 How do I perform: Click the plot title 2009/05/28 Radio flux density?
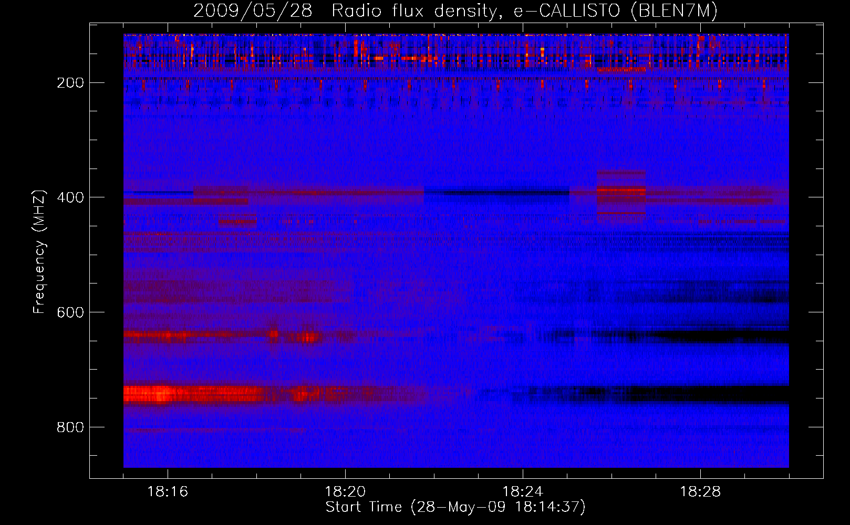[455, 10]
